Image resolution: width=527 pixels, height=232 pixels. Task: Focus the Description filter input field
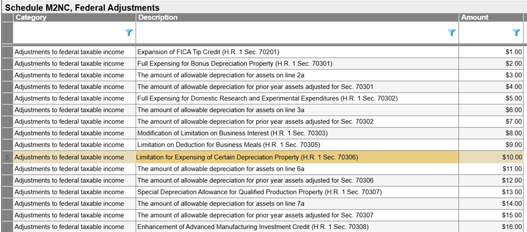292,33
